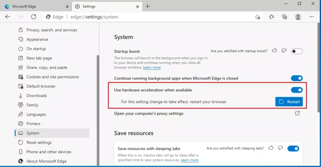Viewport: 321px width, 167px height.
Task: Turn off hardware acceleration switch
Action: (297, 90)
